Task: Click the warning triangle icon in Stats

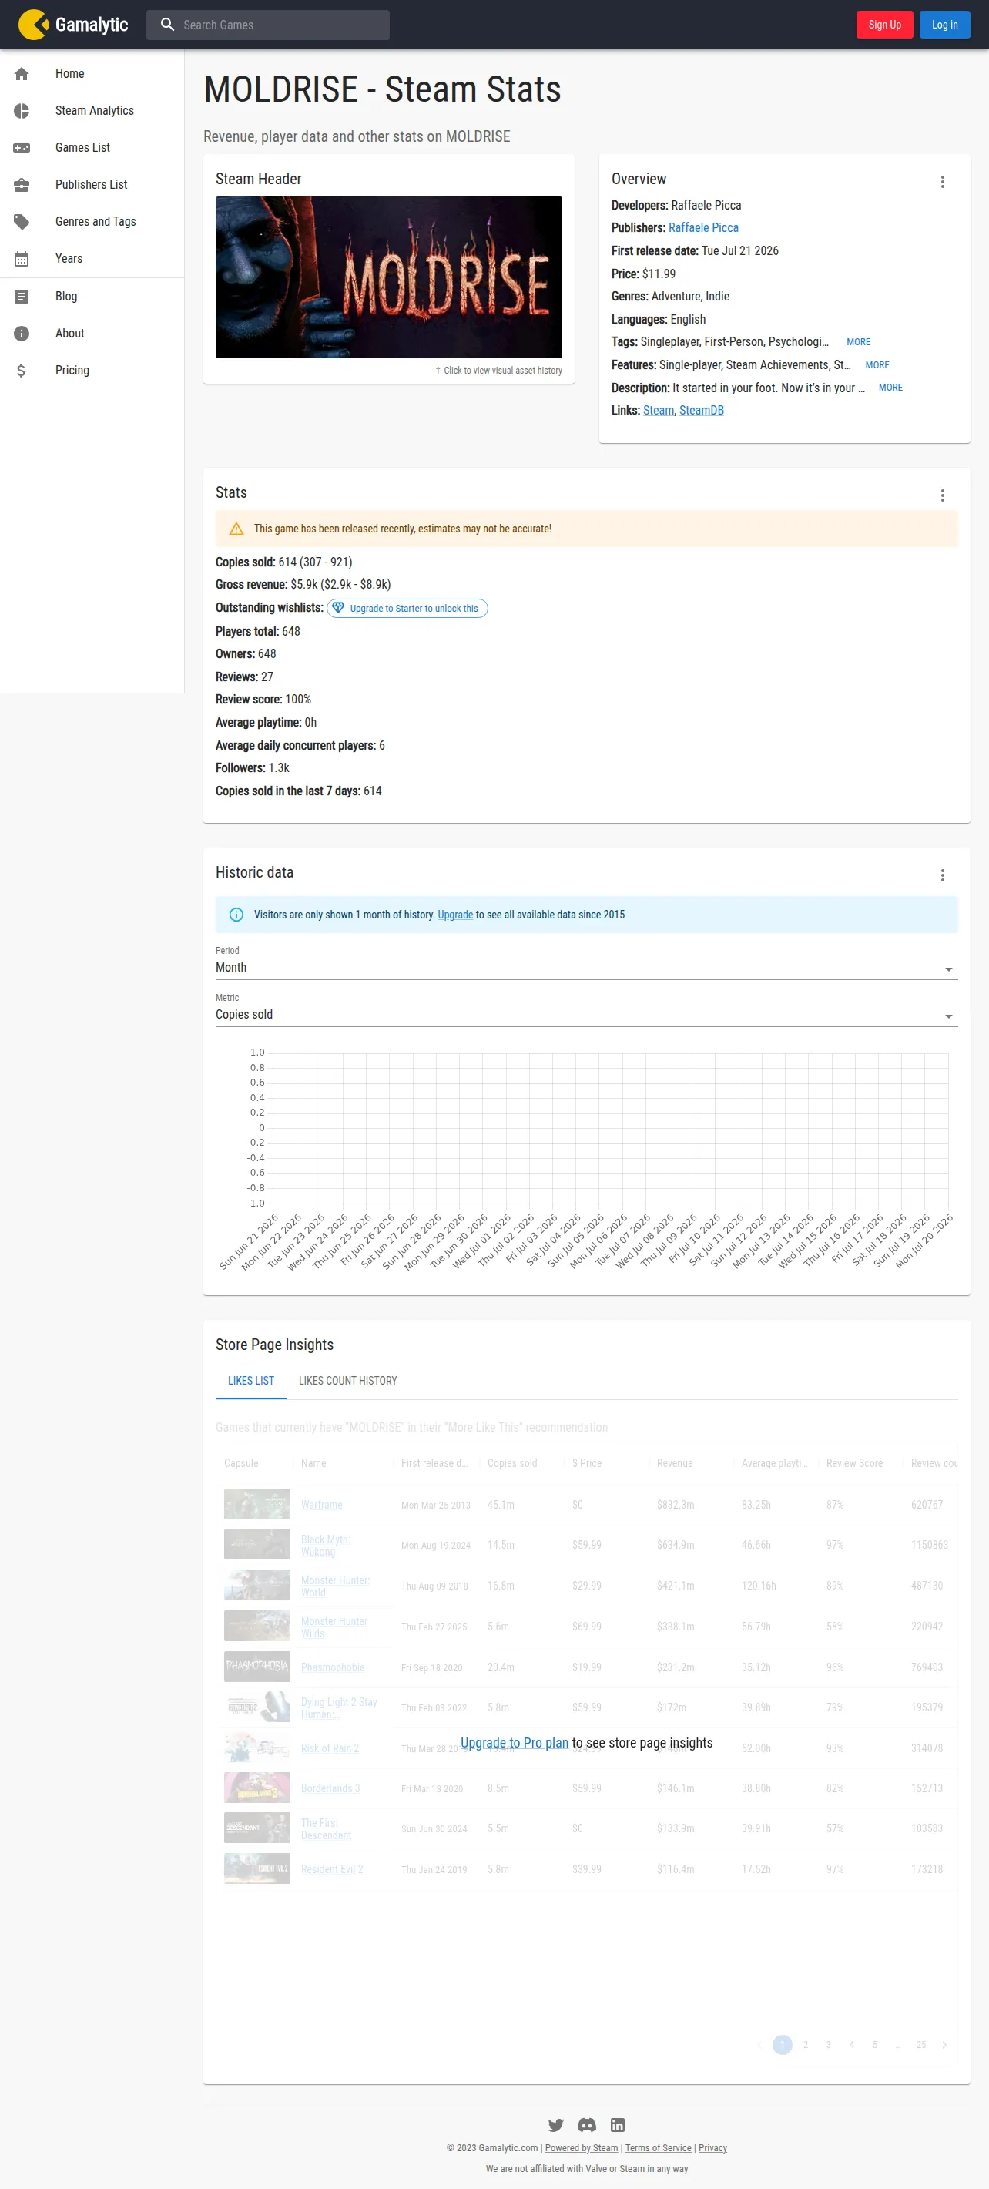Action: (236, 529)
